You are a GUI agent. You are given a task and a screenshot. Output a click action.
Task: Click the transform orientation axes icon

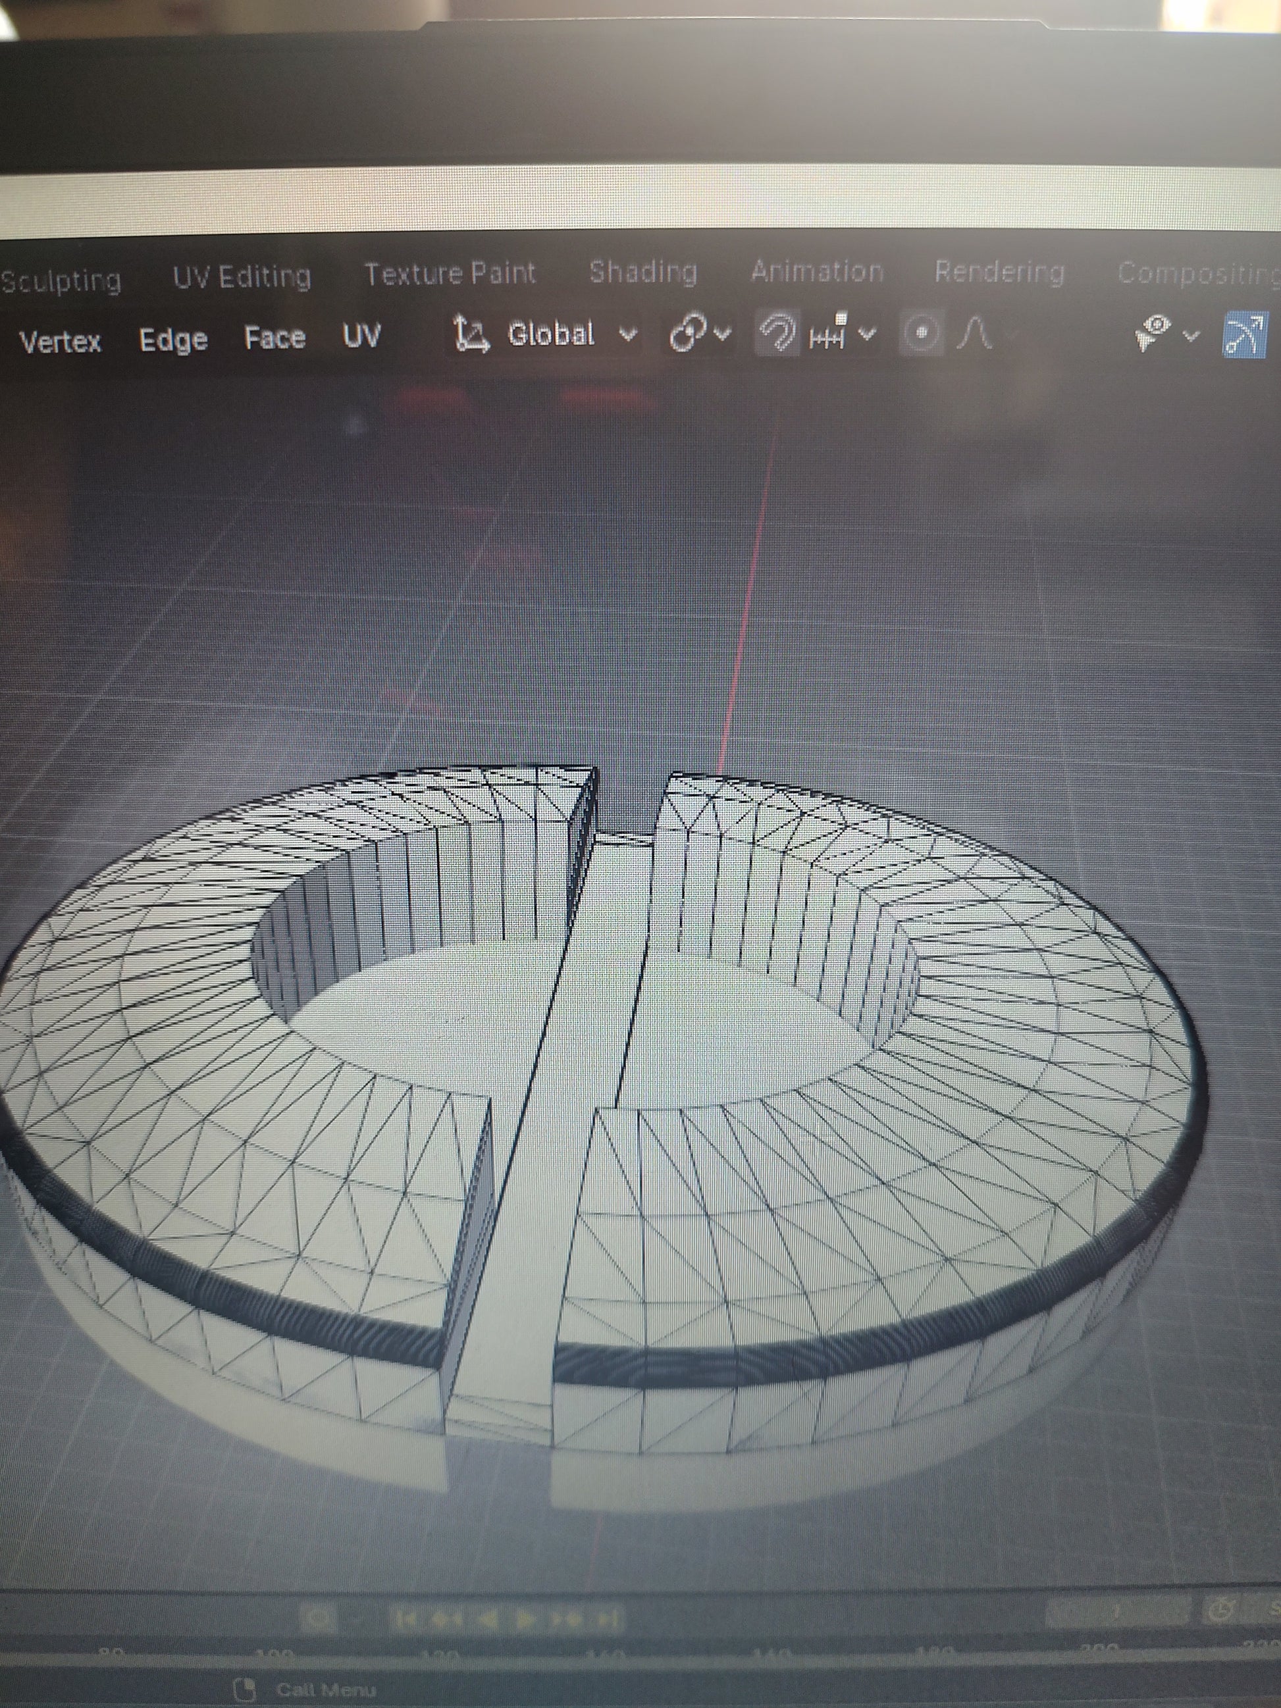[471, 335]
